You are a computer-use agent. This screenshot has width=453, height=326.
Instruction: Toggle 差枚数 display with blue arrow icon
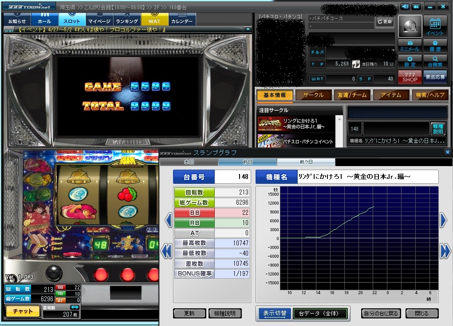click(75, 307)
